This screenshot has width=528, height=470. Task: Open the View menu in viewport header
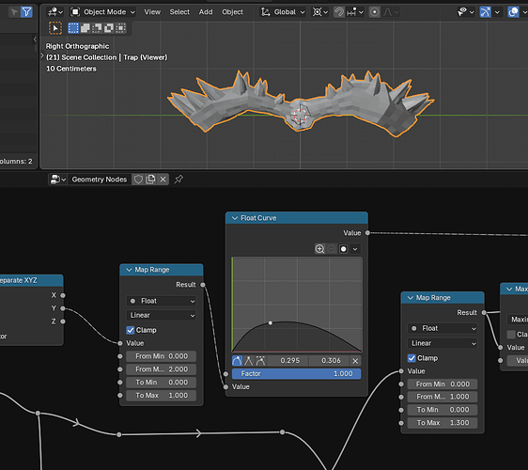click(x=152, y=12)
